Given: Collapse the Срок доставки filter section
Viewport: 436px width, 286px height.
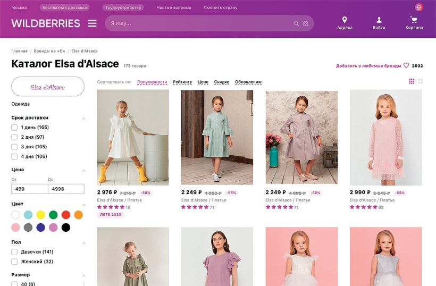Looking at the screenshot, I should pos(83,119).
